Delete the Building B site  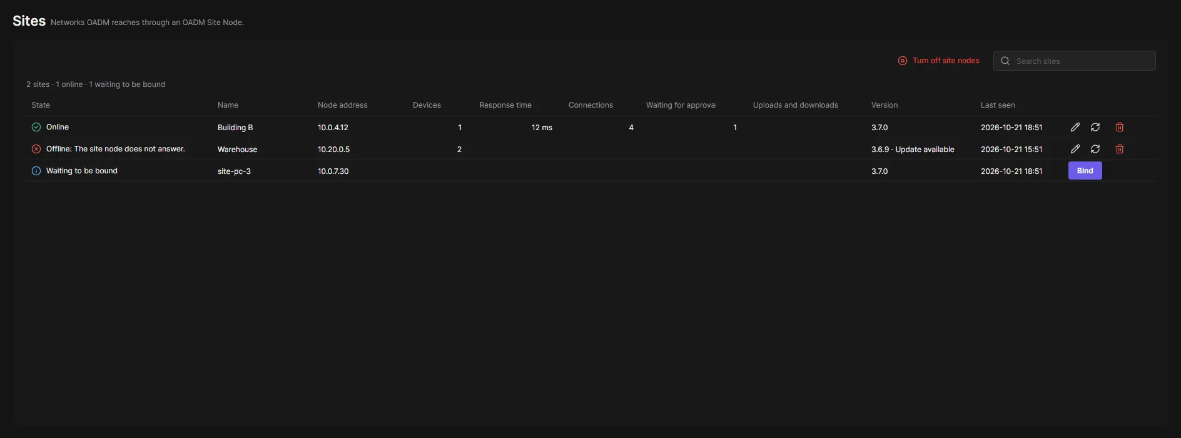1120,127
